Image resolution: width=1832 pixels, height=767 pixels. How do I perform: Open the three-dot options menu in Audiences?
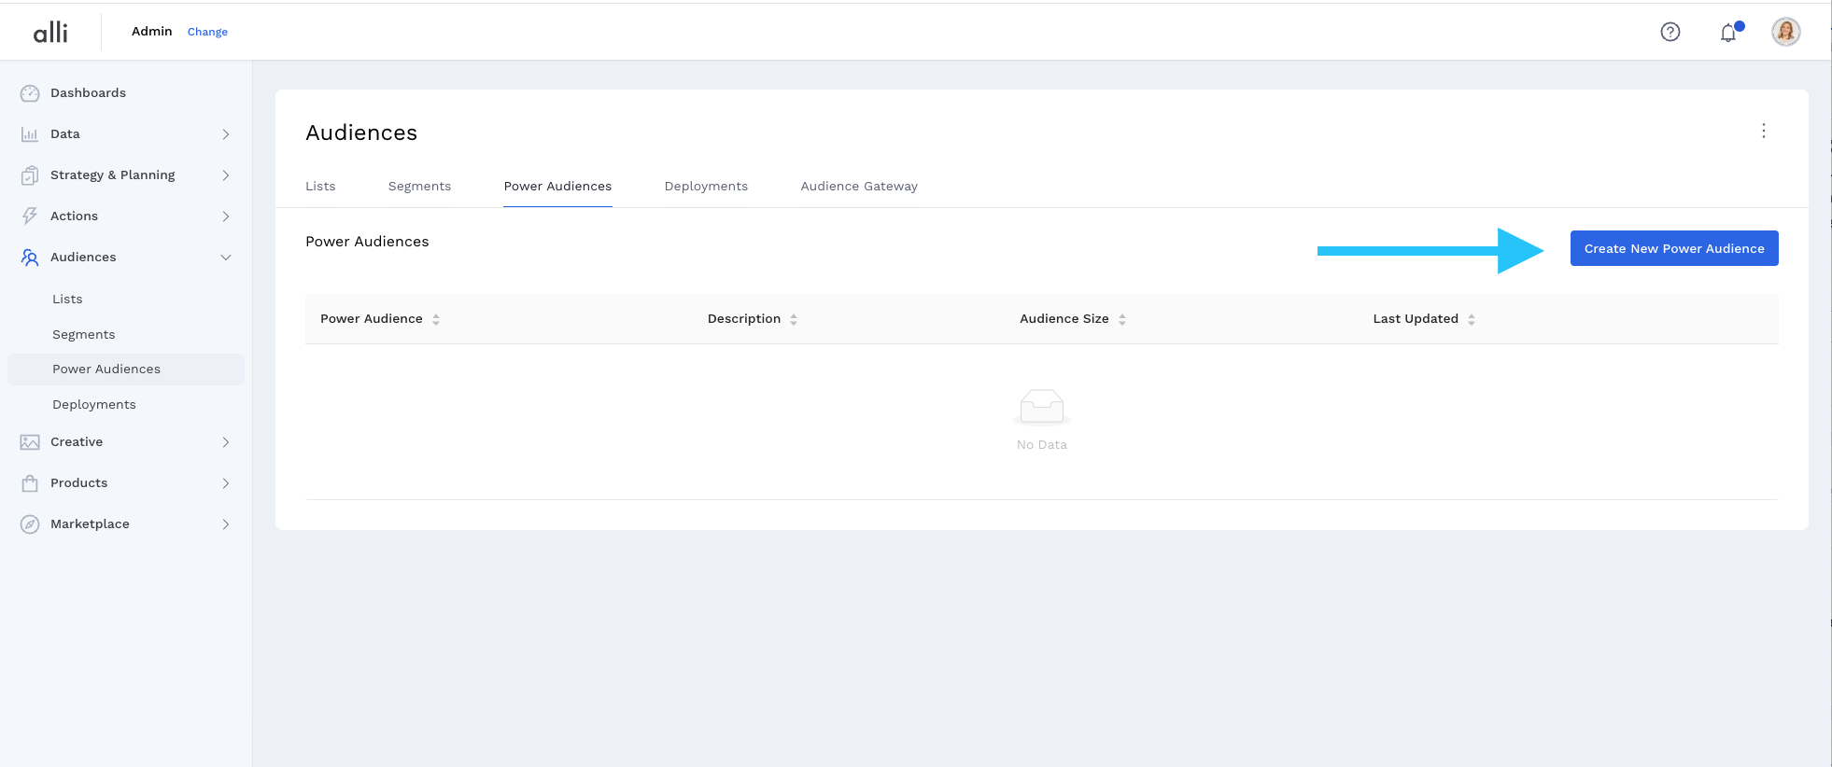point(1763,131)
